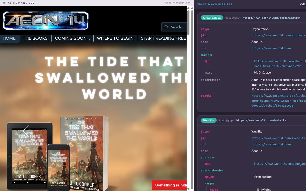
Task: Open the WebSite @id link value
Action: 278,138
